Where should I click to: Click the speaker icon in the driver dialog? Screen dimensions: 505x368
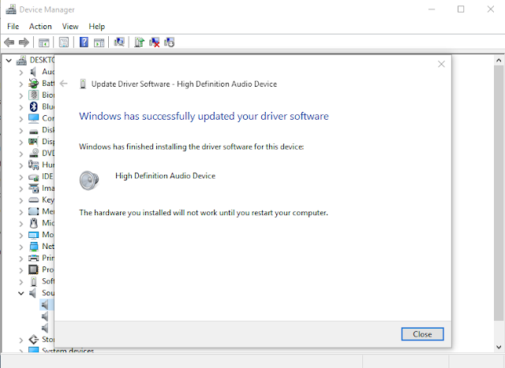(89, 180)
